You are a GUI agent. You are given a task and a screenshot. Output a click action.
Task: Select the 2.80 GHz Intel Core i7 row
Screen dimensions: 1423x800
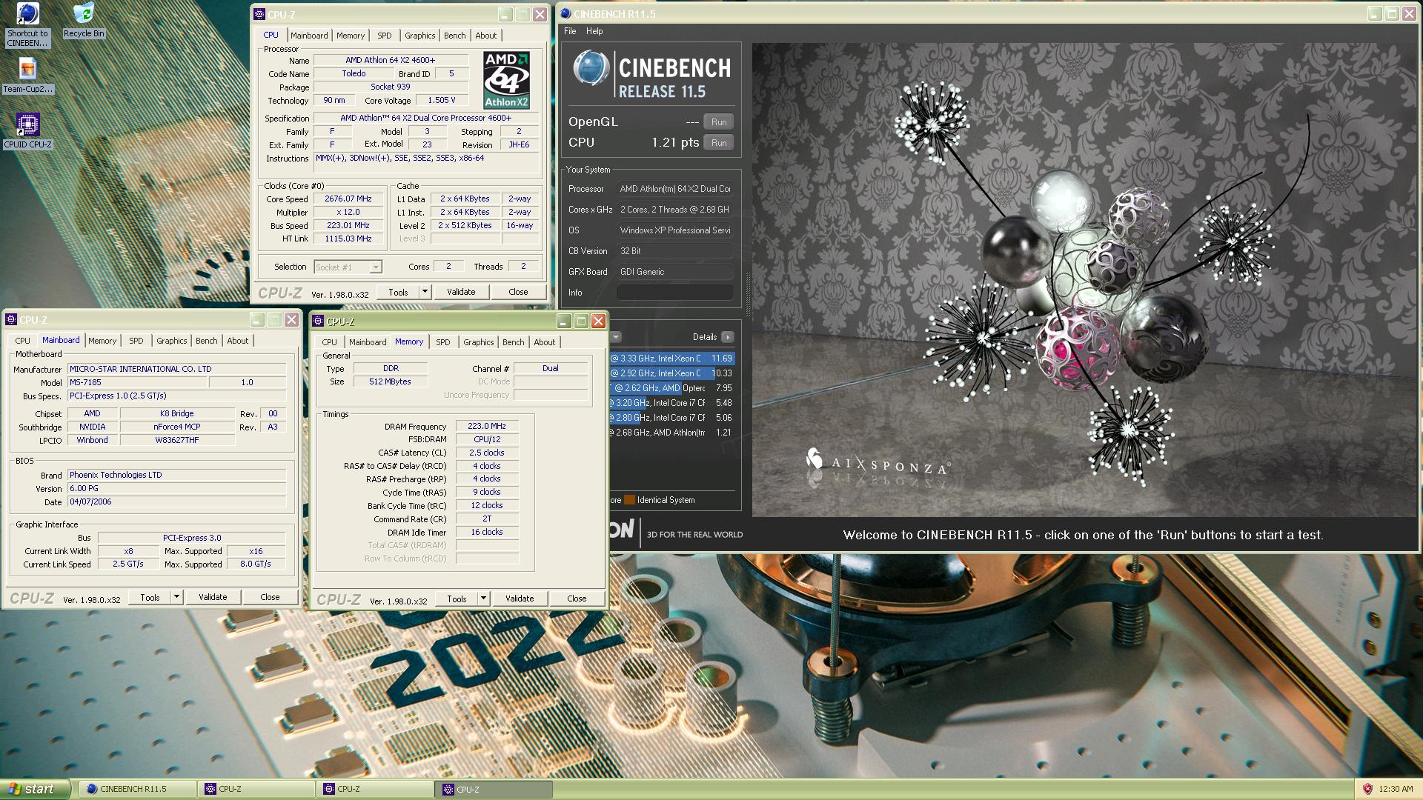(671, 418)
